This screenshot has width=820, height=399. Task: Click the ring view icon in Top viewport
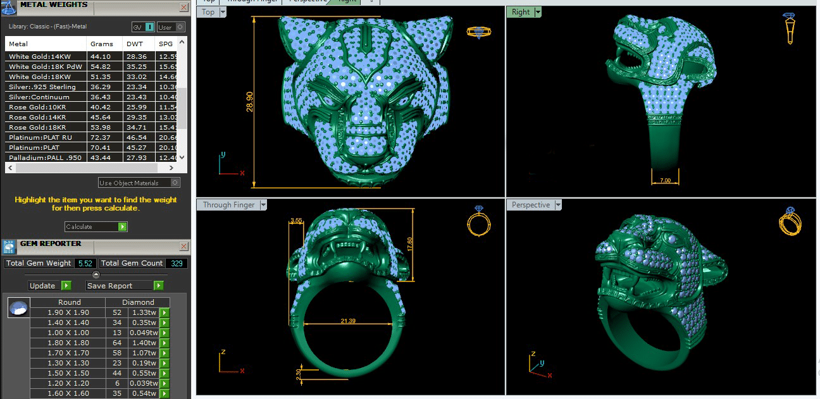coord(478,32)
